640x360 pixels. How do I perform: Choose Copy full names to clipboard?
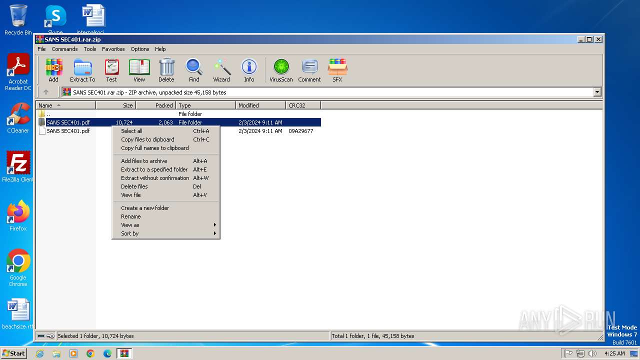point(166,148)
